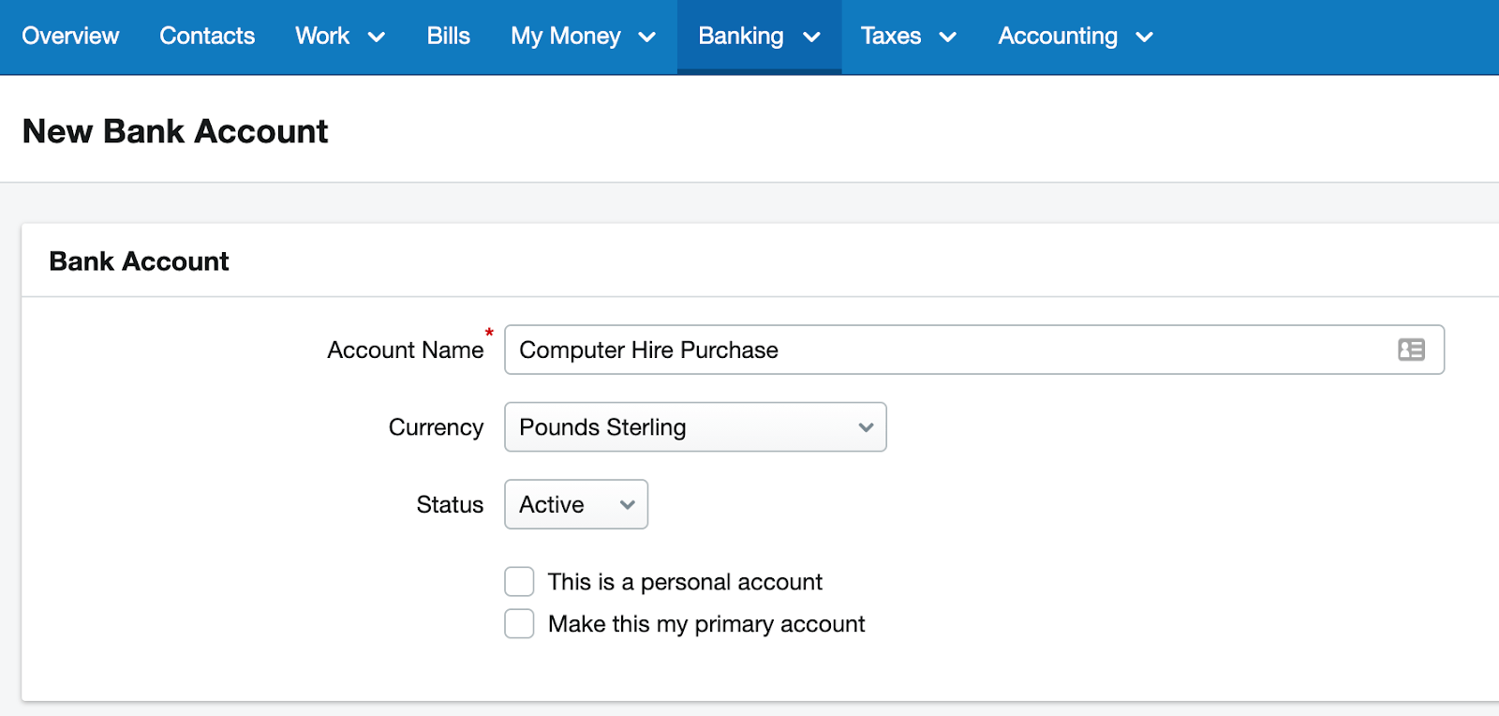Enable 'Make this my primary account' checkbox
1499x716 pixels.
[x=519, y=623]
